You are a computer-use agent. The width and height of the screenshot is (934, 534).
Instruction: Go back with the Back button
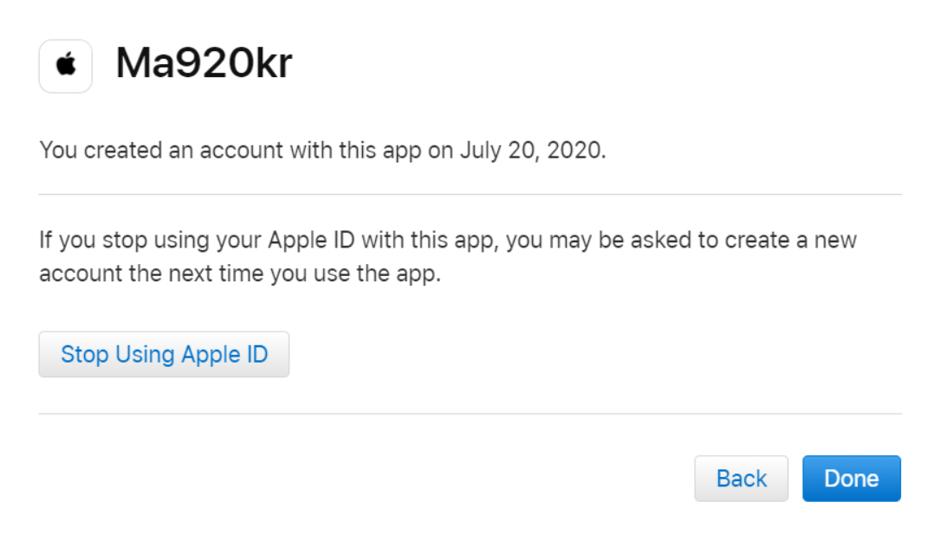click(x=741, y=479)
